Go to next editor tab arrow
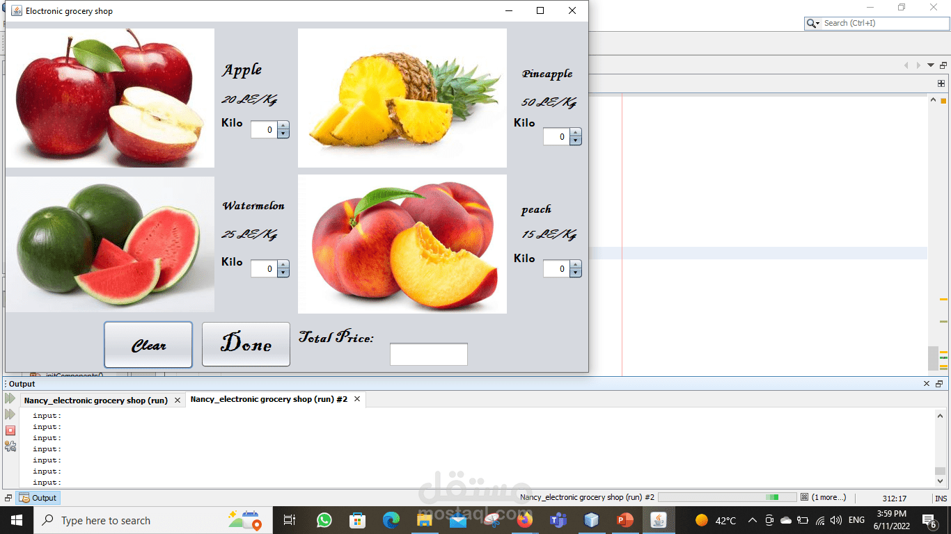 pos(918,65)
